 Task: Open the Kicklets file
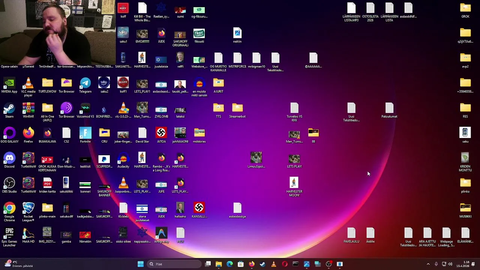123,210
